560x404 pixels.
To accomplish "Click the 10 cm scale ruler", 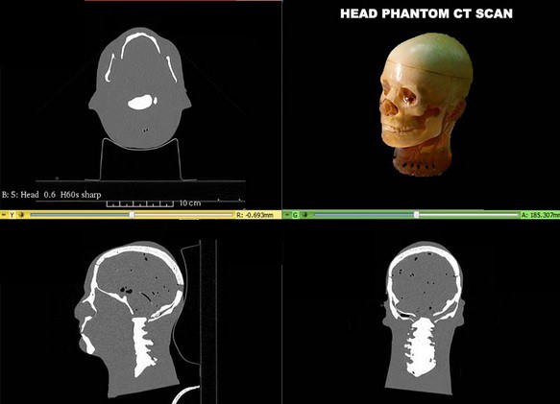I will [154, 203].
